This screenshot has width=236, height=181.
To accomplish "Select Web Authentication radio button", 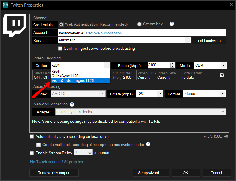I will [x=61, y=24].
